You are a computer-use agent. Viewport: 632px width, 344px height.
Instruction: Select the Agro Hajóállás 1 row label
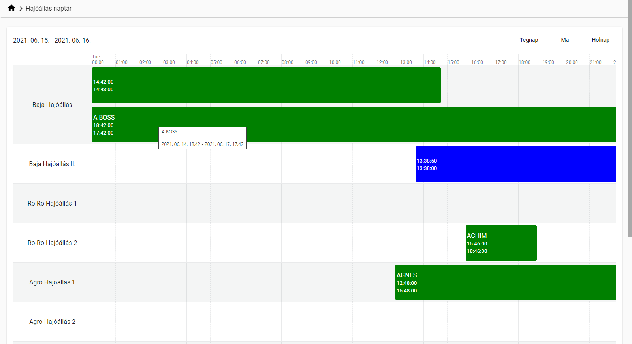pyautogui.click(x=52, y=282)
